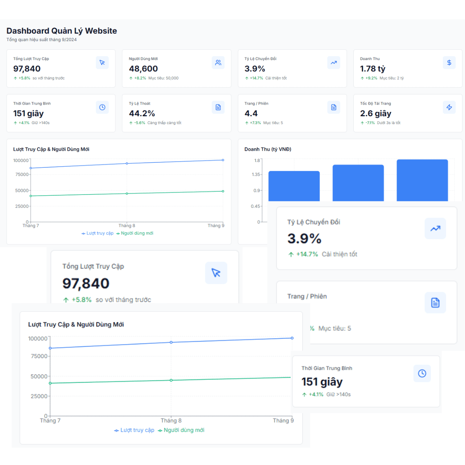Click the enlarged trending-up icon on big Tỷ Lệ Chuyển Đổi card
Viewport: 465px width, 465px height.
click(x=435, y=229)
